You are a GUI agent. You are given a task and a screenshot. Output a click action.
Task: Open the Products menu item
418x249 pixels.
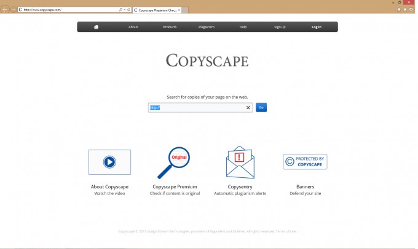pos(170,27)
